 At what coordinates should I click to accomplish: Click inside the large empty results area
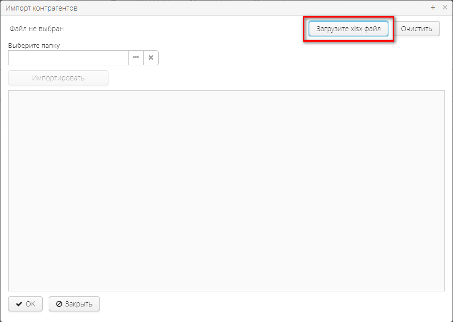coord(226,191)
